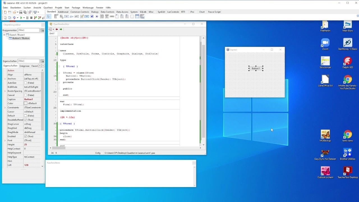Toggle AutoSize property checkbox
Image resolution: width=359 pixels, height=202 pixels.
point(26,83)
